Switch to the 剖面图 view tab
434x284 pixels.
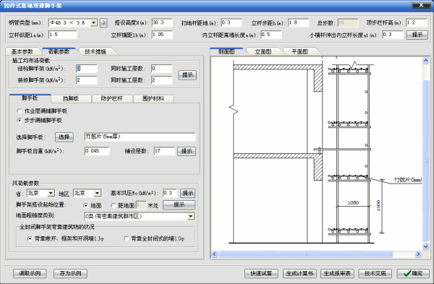[226, 51]
